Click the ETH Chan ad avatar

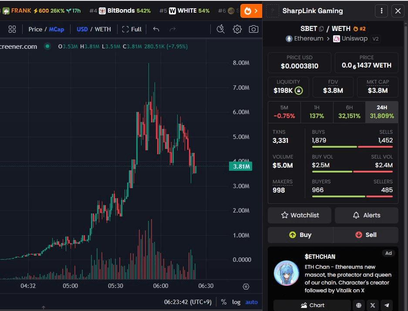[287, 273]
